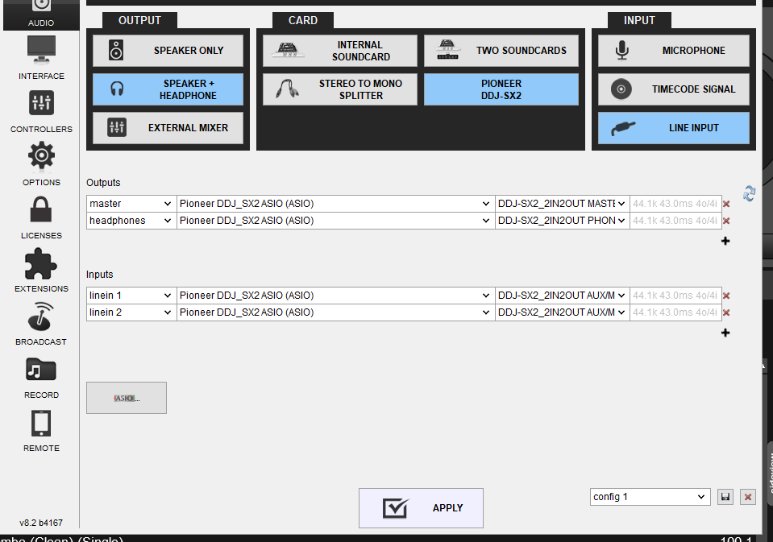Open linein 2 AUX/MIC channel dropdown
This screenshot has height=542, width=773.
coord(562,312)
